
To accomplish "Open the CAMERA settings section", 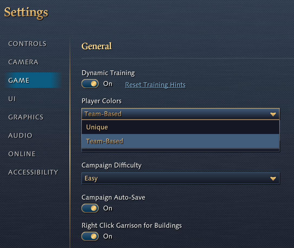I will point(23,62).
